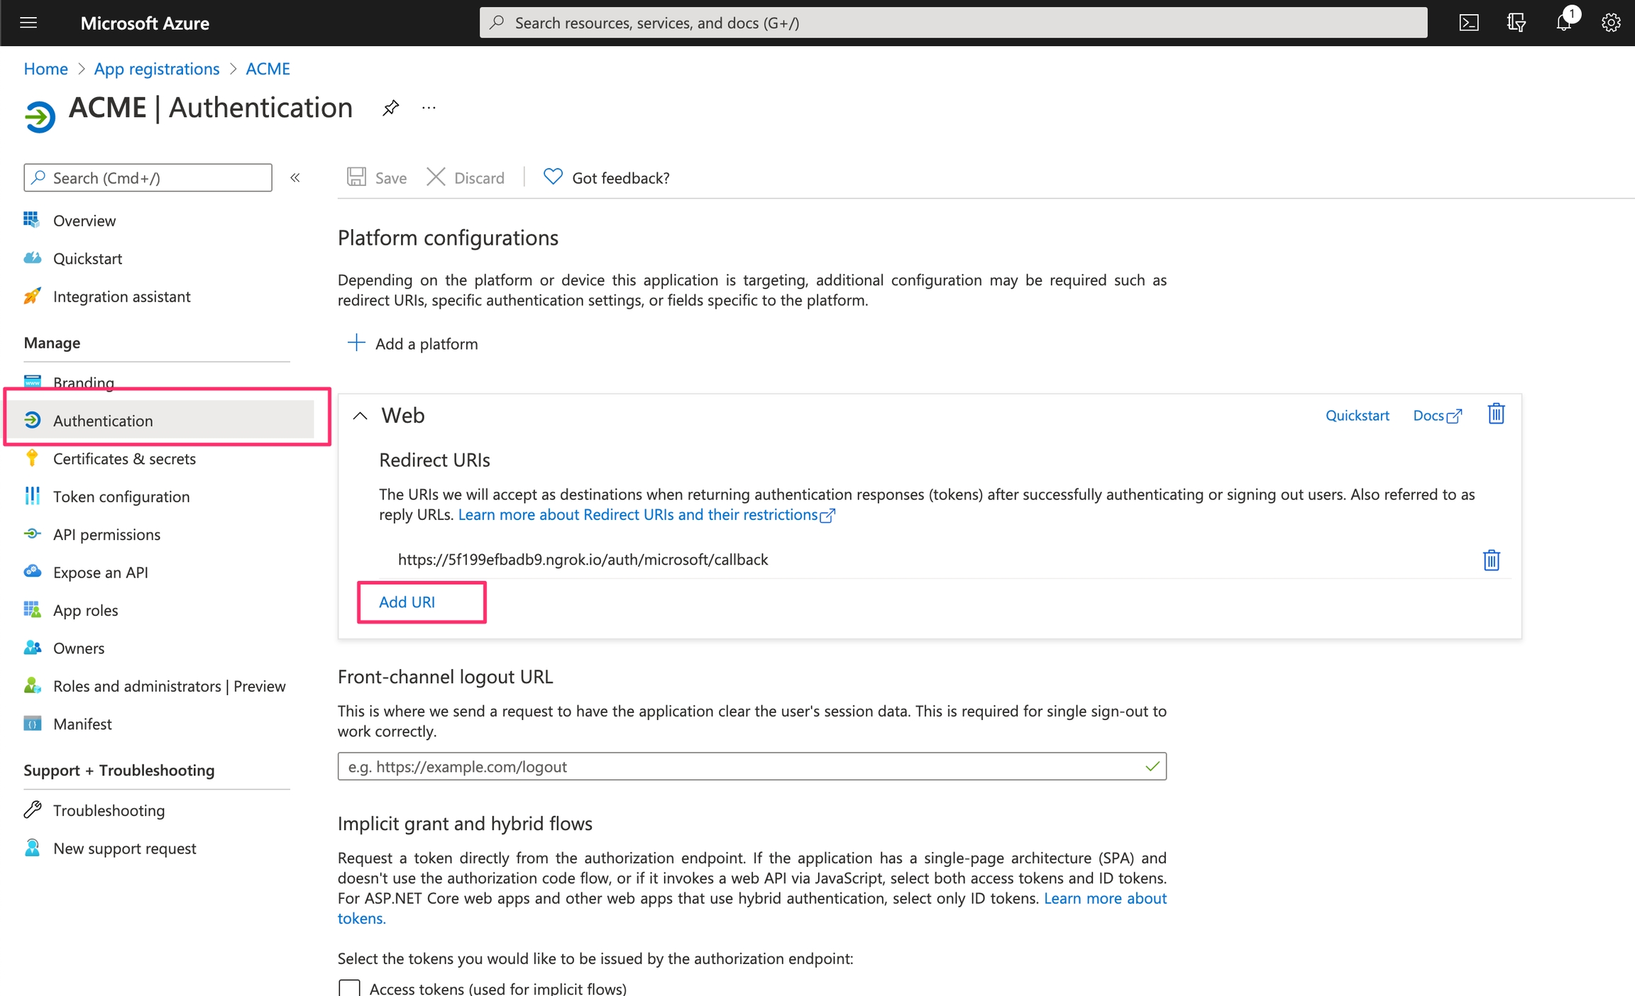Go to API permissions menu item
Screen dimensions: 1635x996
[x=106, y=534]
